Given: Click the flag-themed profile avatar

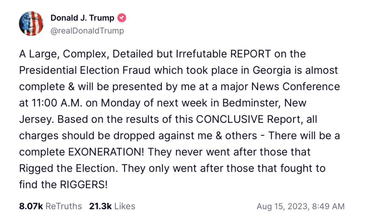Looking at the screenshot, I should coord(31,24).
